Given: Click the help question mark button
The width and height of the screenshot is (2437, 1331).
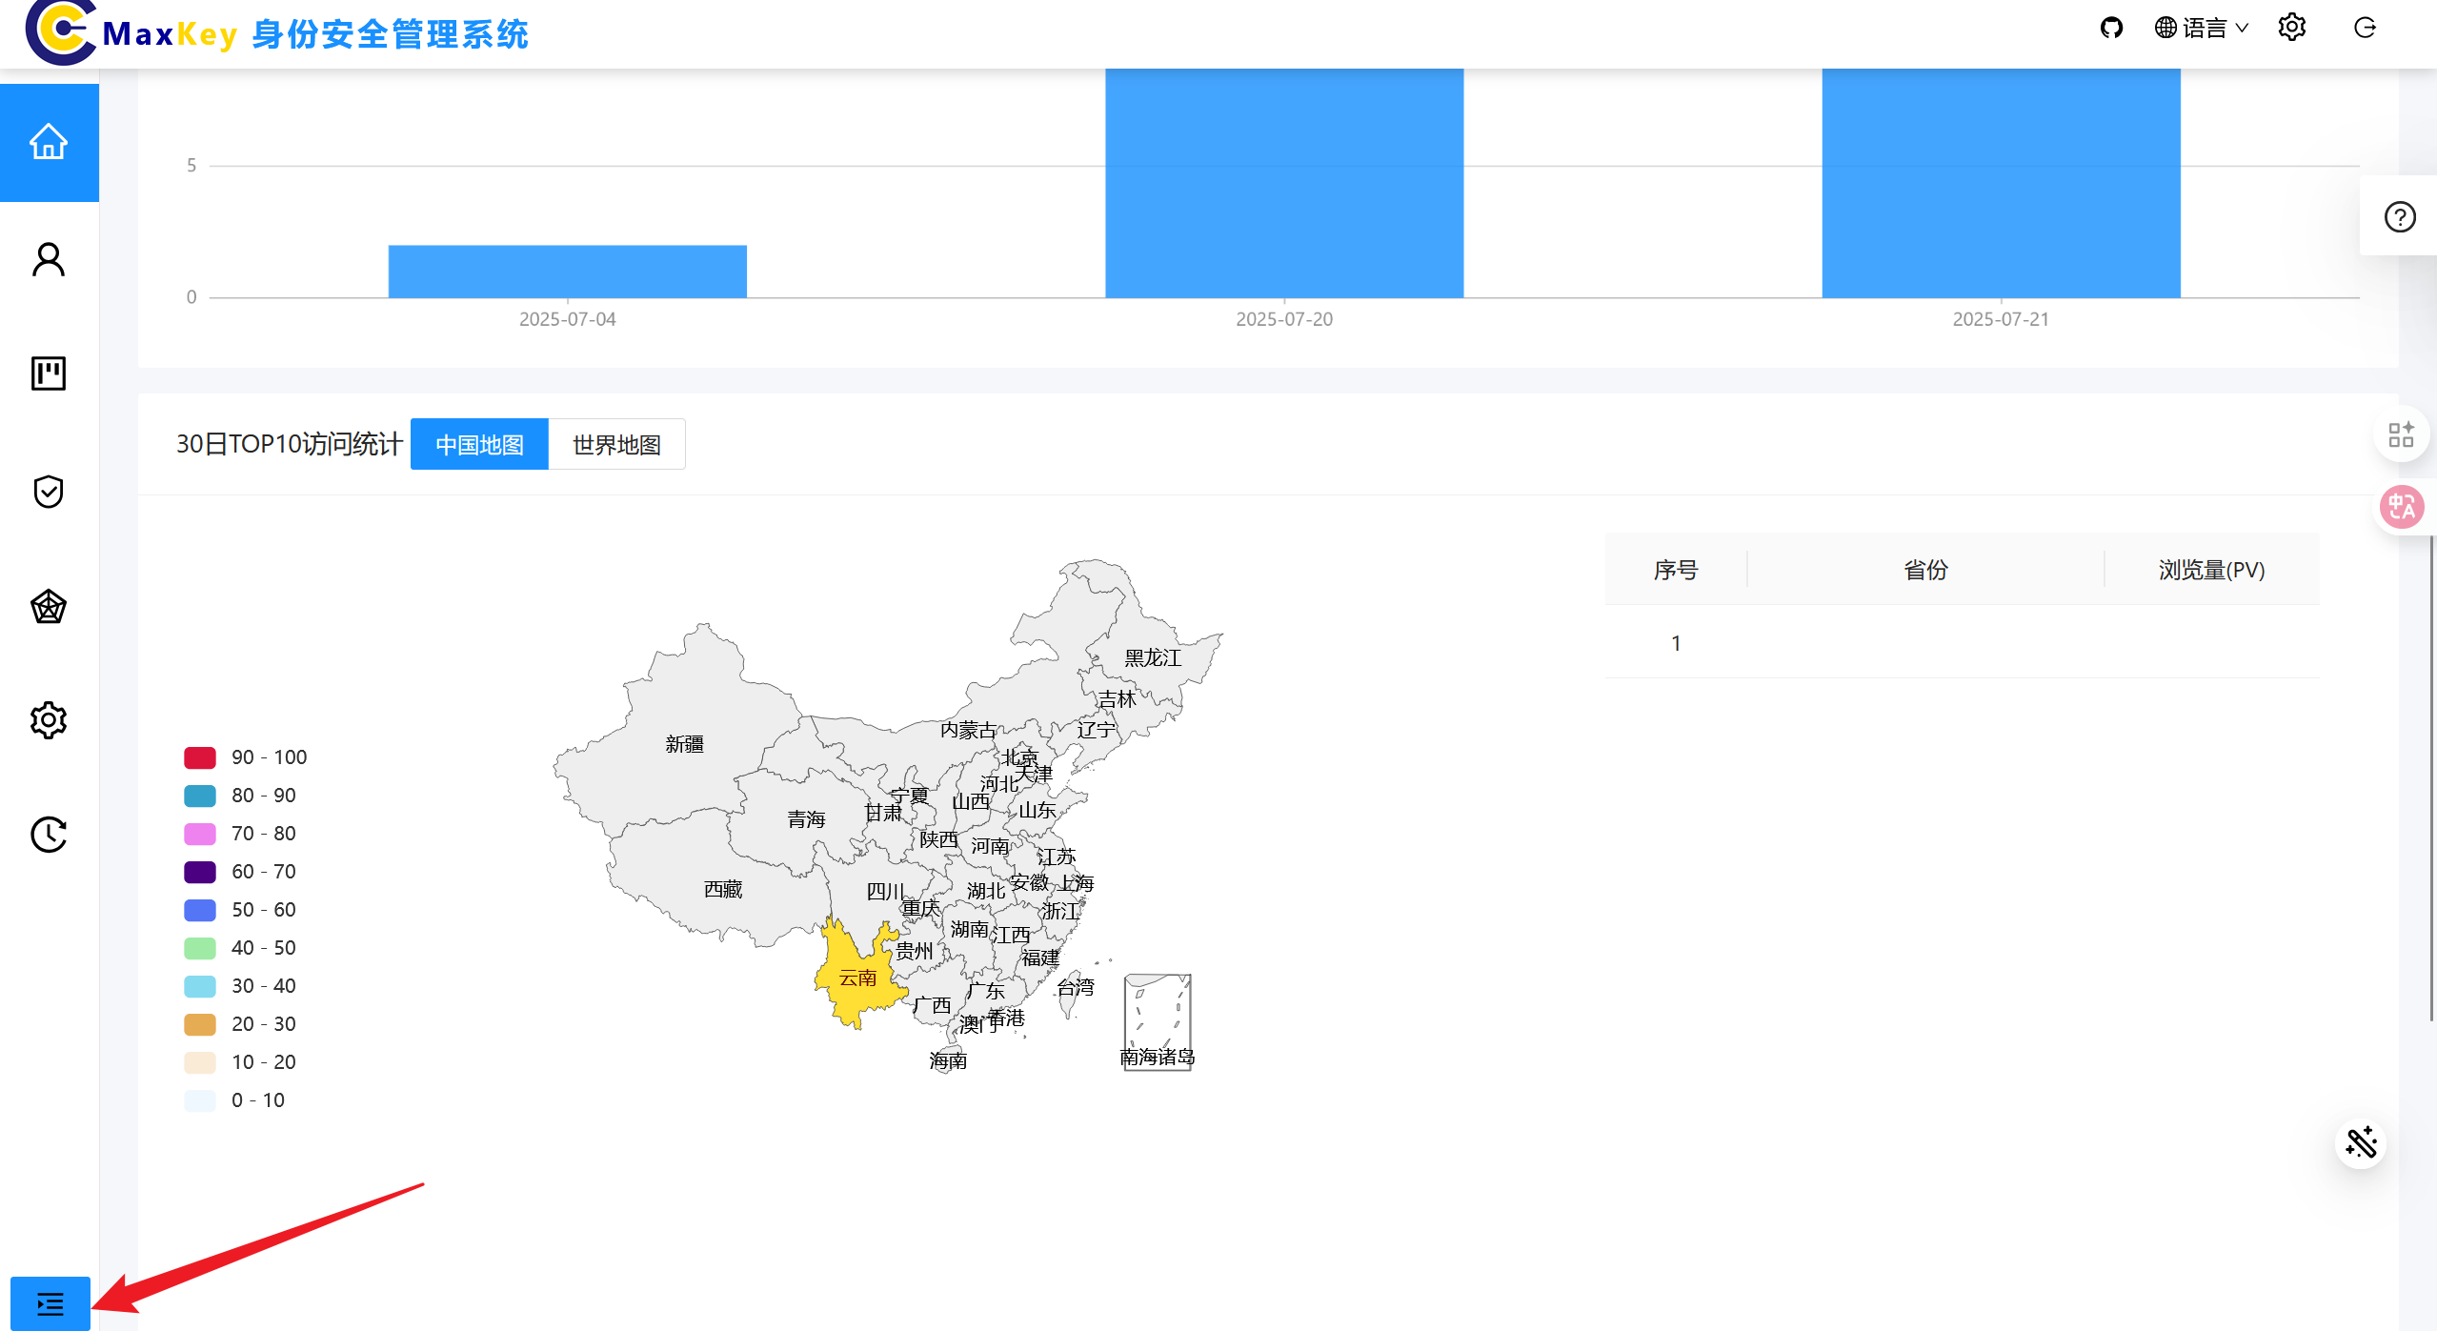Looking at the screenshot, I should (2399, 217).
